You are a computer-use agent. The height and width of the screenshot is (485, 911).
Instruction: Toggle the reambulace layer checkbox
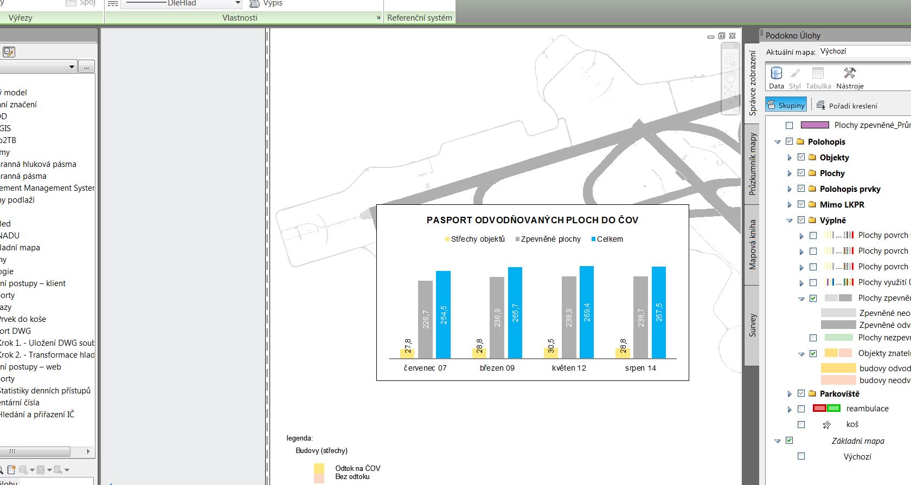coord(801,409)
